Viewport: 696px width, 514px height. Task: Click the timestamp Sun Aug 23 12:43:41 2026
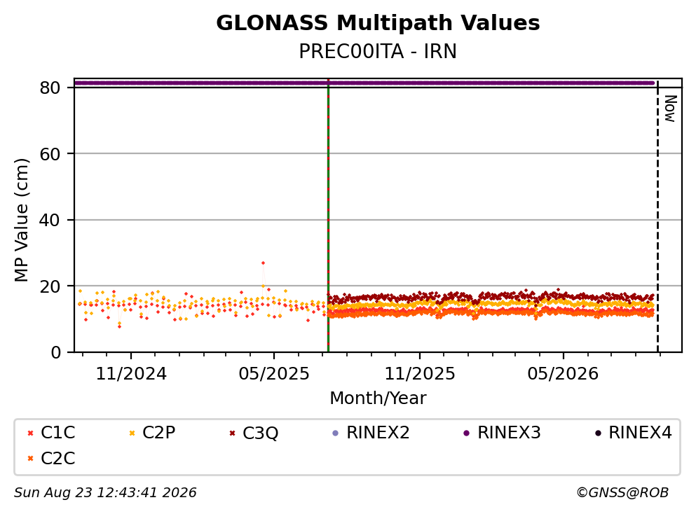tap(105, 493)
